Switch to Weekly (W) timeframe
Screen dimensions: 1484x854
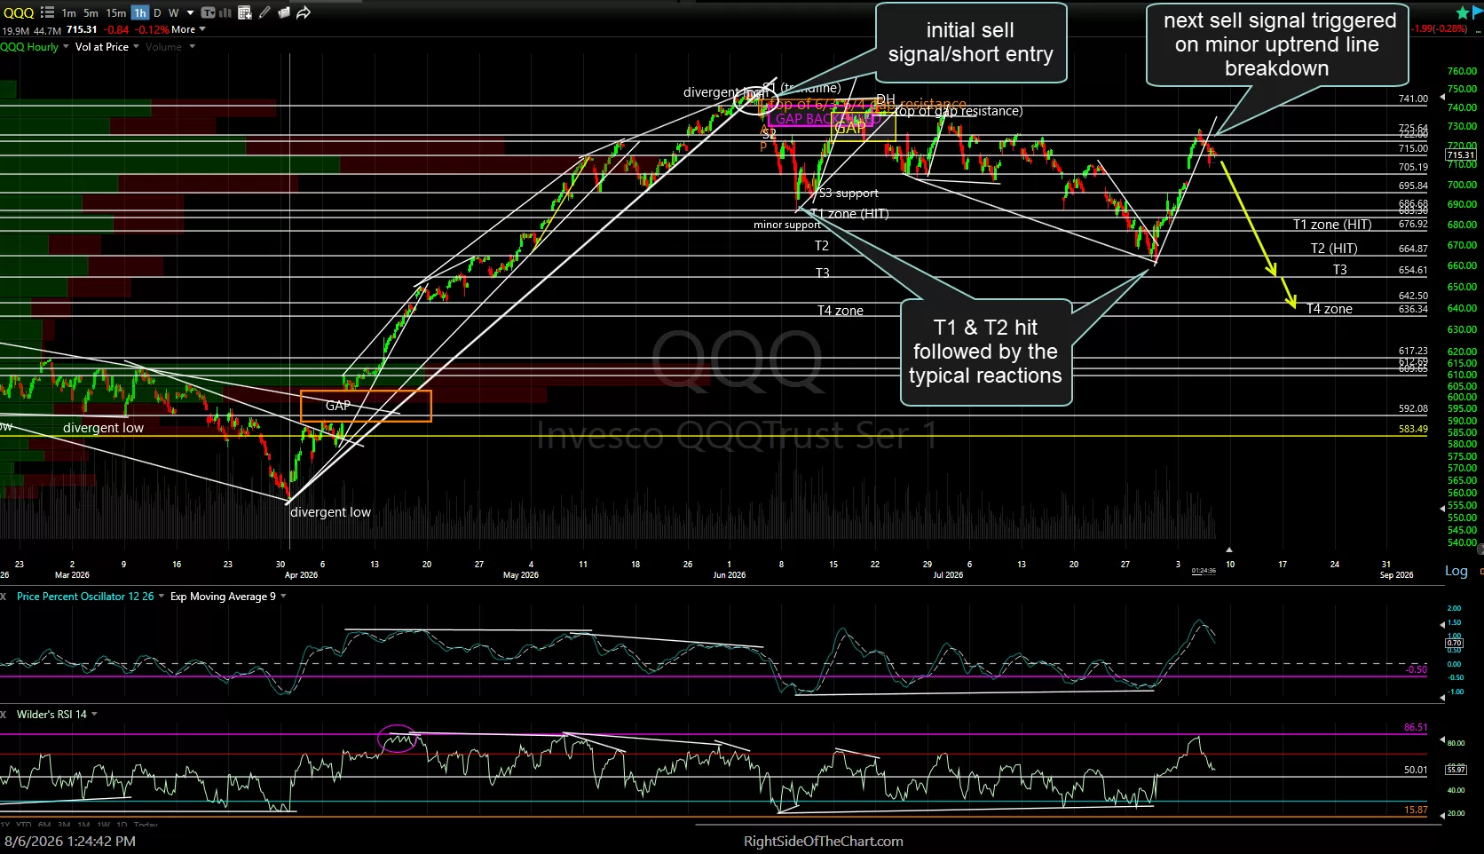tap(173, 12)
